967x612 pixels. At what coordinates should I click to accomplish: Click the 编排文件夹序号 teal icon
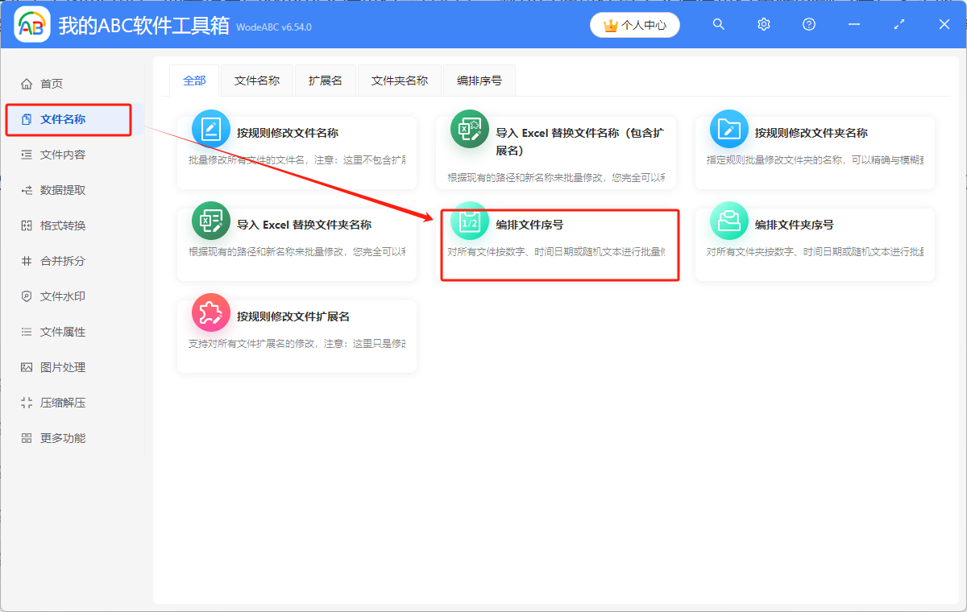(729, 221)
